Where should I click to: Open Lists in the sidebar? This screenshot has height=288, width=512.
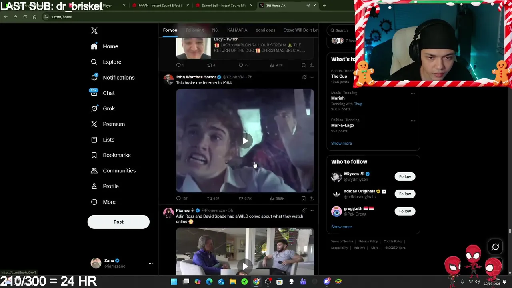click(x=103, y=140)
